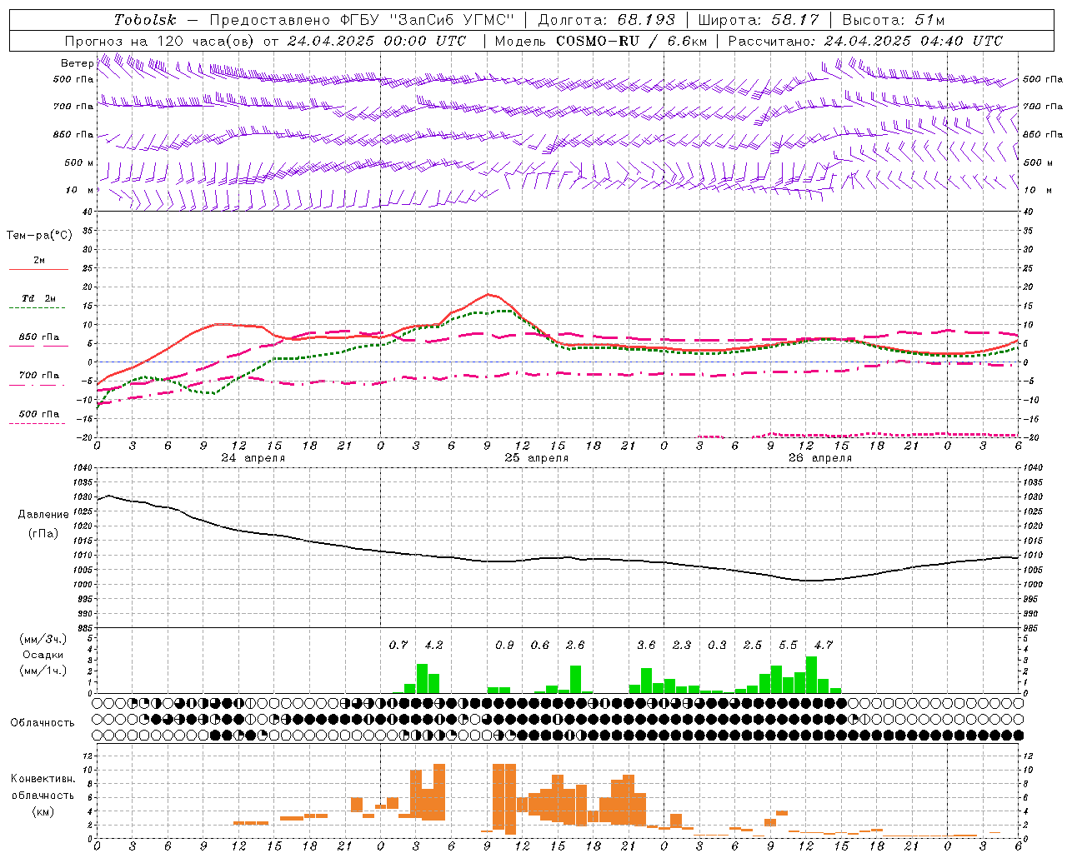
Task: Click the dashed line sample under 'Td 2м'
Action: 38,308
